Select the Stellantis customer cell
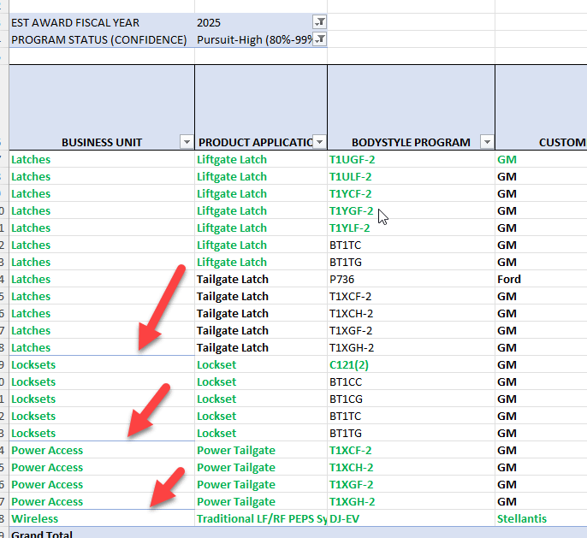 coord(522,518)
